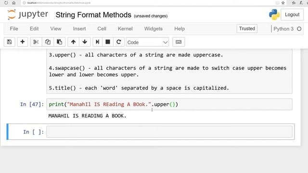Restart the kernel circular arrow icon

(119, 42)
